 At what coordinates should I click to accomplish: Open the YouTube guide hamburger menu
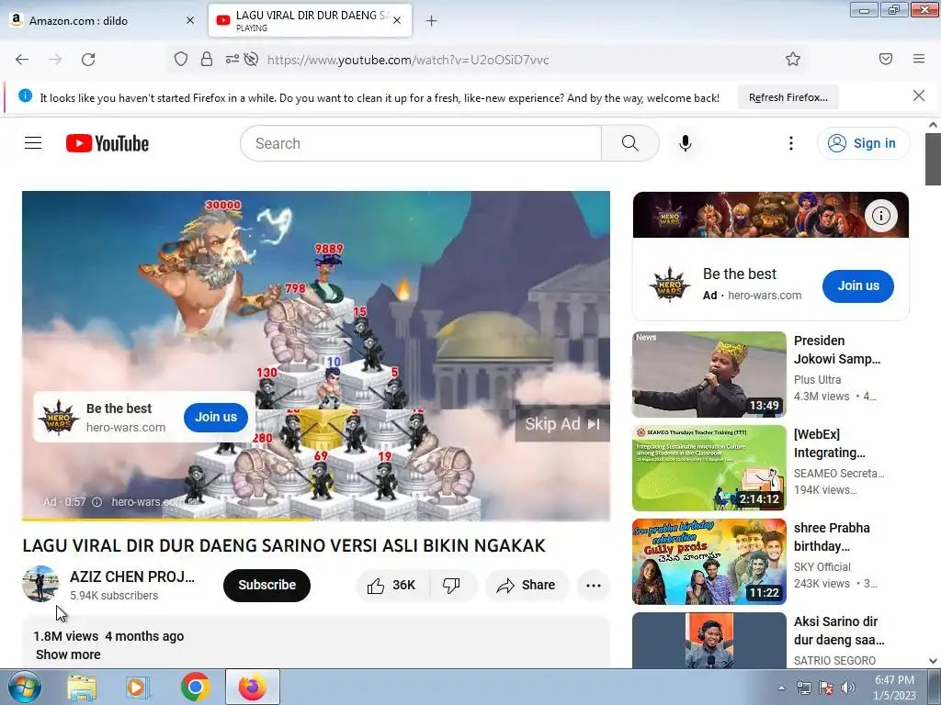[x=33, y=143]
